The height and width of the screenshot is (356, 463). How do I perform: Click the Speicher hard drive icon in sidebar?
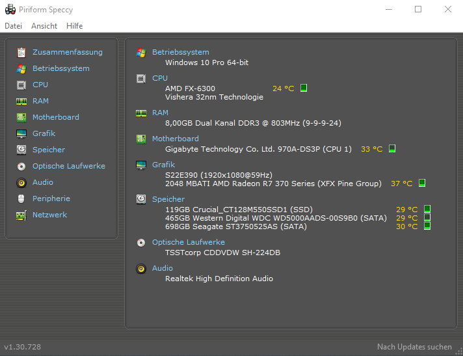[21, 150]
